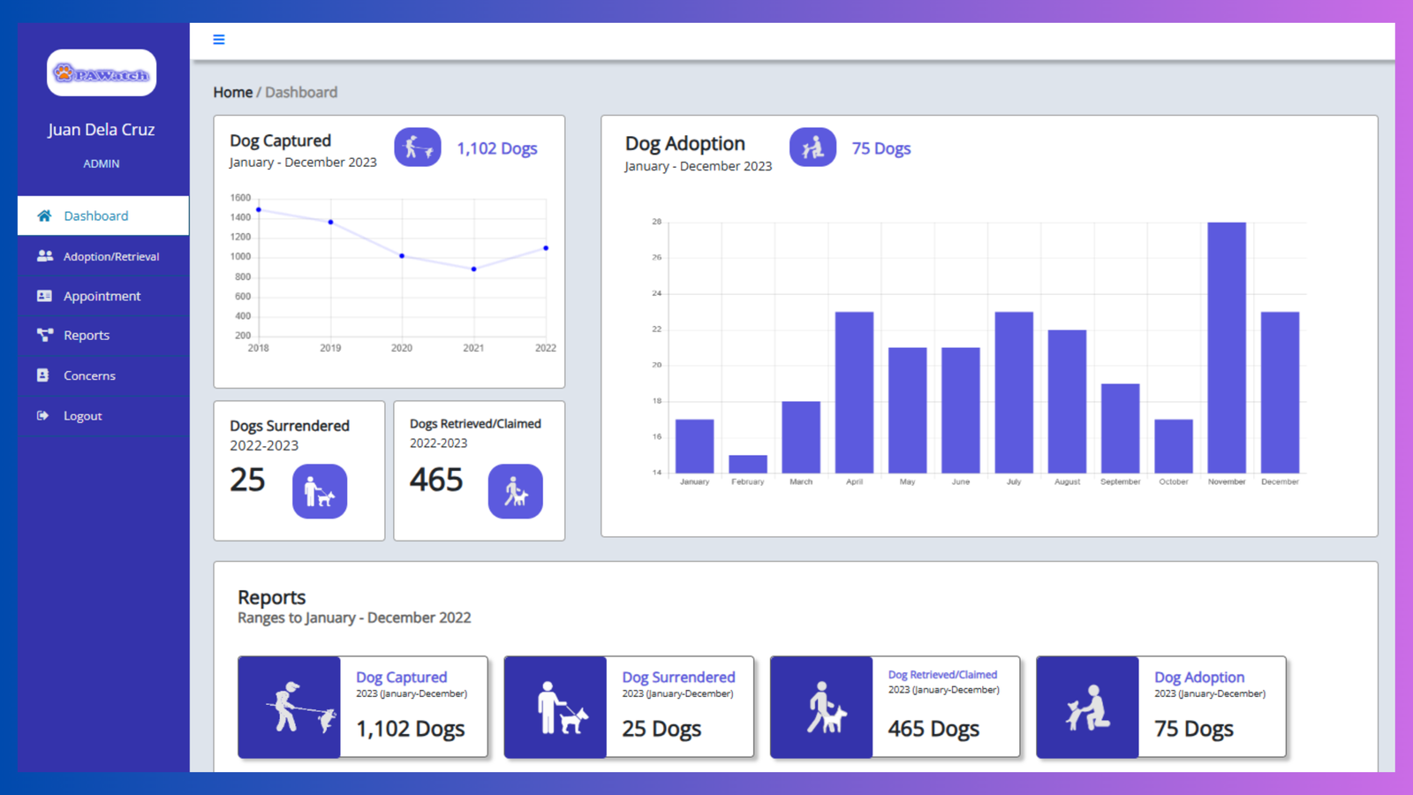This screenshot has height=795, width=1413.
Task: Click the PAWatch logo
Action: pos(102,73)
